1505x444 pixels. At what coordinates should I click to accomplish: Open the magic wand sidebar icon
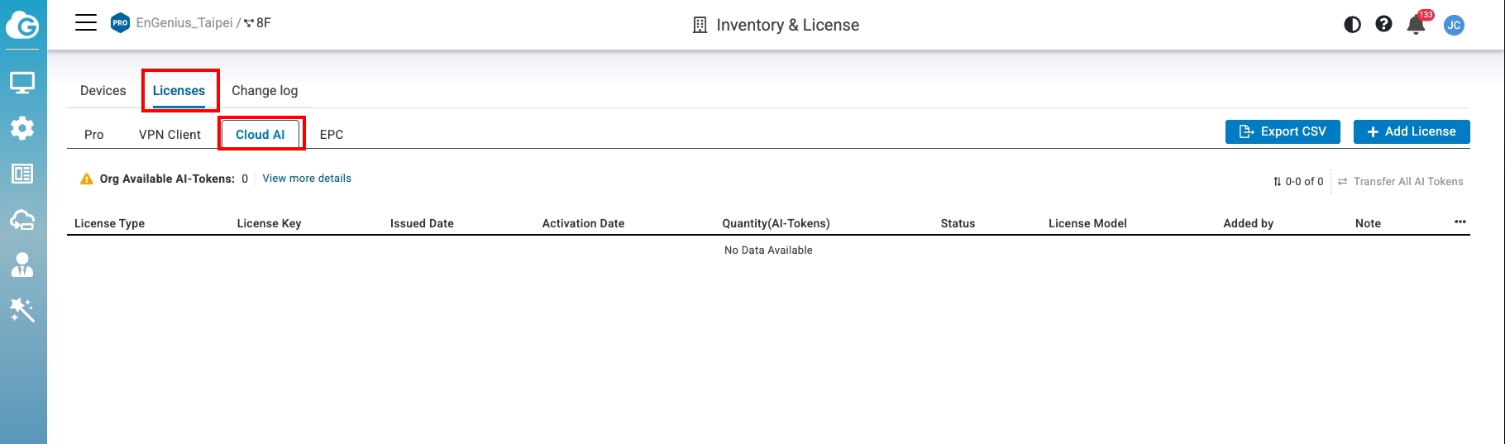coord(22,310)
